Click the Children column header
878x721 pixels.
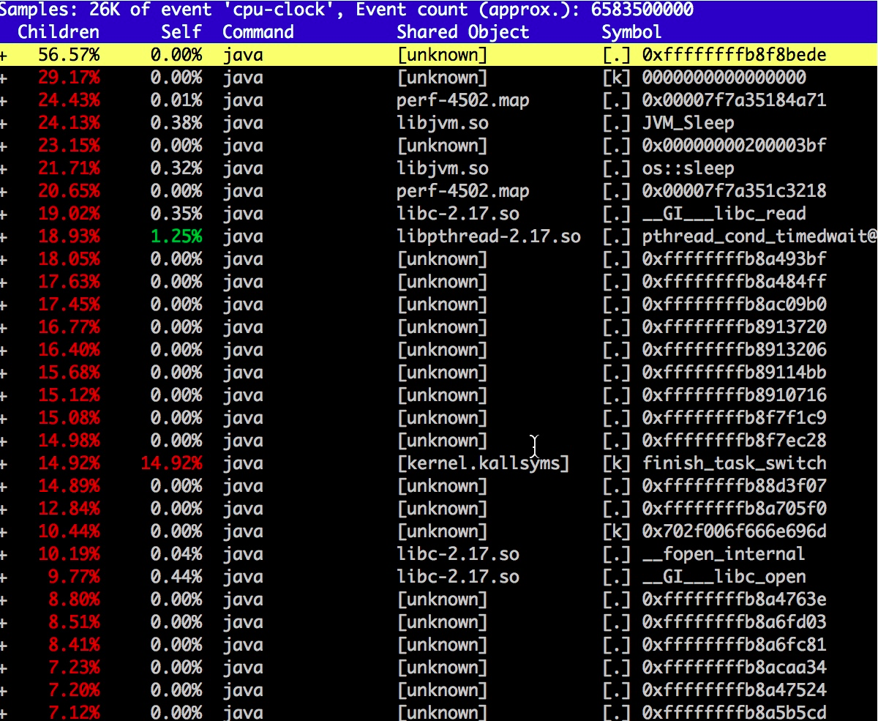59,32
